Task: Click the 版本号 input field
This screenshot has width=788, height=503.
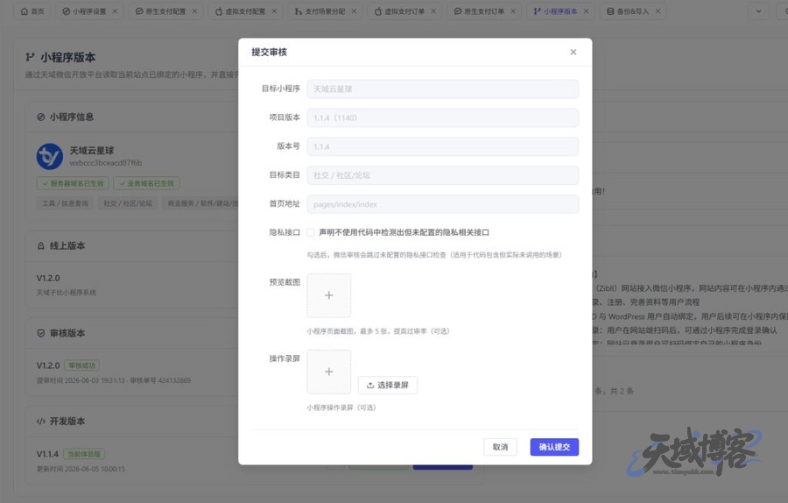Action: pos(443,146)
